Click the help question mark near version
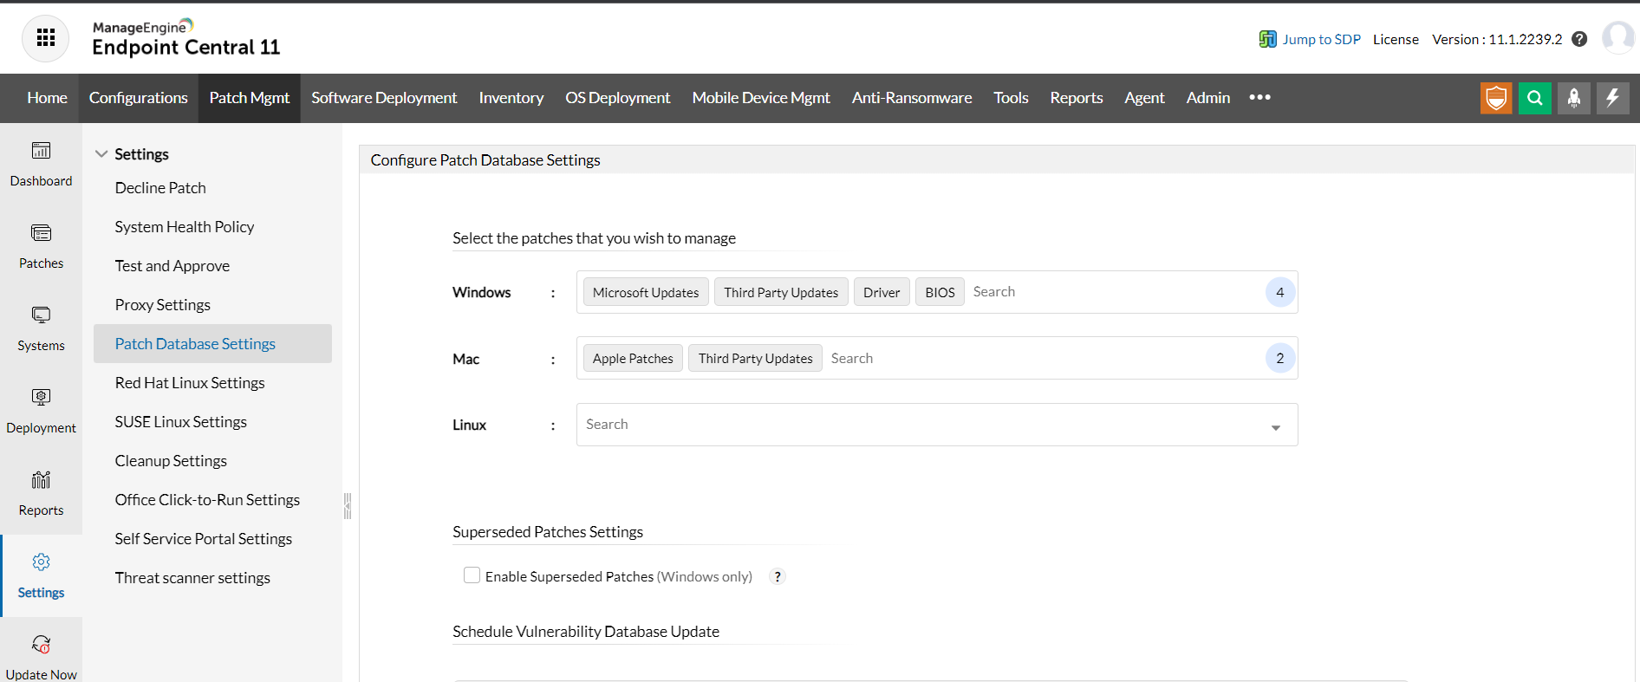The width and height of the screenshot is (1640, 682). point(1579,39)
